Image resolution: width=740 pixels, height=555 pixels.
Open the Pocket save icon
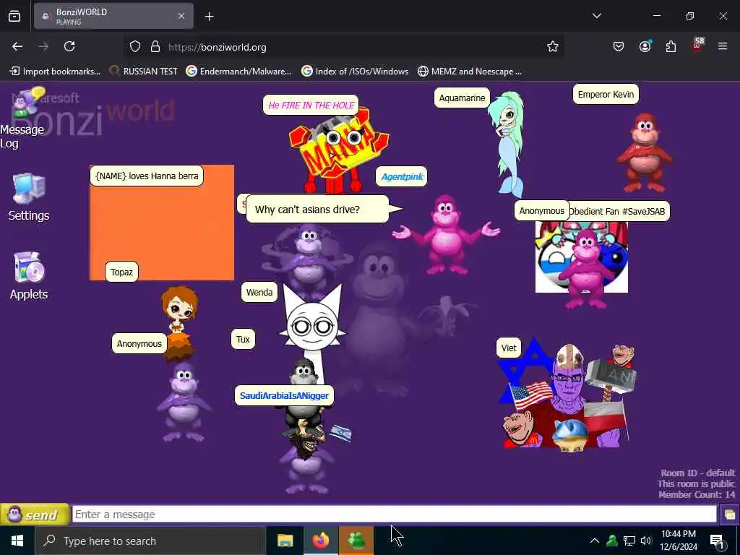(619, 46)
